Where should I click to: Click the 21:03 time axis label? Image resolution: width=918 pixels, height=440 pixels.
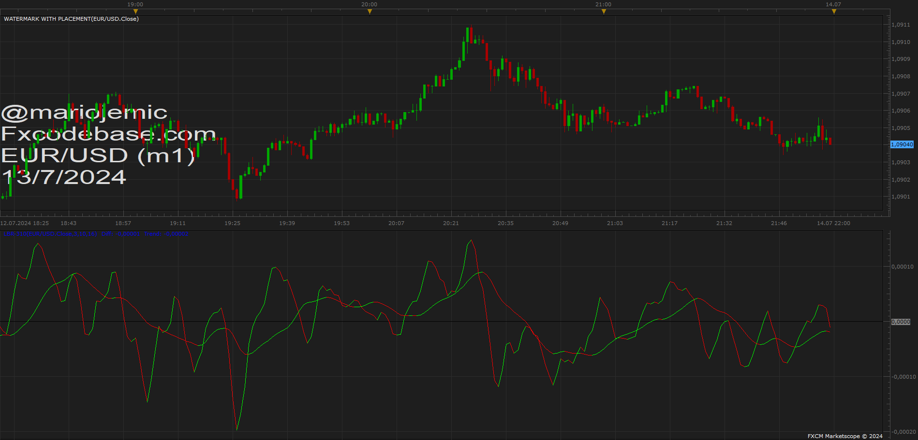(615, 223)
